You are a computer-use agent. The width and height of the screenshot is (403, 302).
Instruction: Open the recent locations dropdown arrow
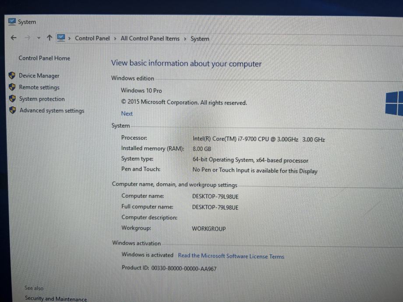pyautogui.click(x=39, y=38)
